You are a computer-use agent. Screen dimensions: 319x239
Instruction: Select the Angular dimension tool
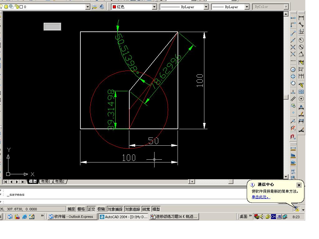301,54
